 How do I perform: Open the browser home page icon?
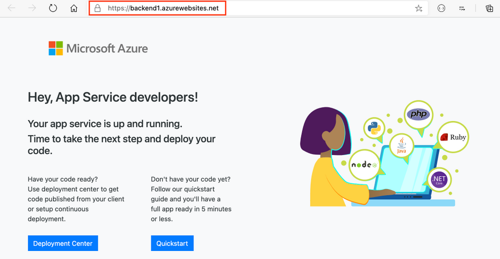74,8
